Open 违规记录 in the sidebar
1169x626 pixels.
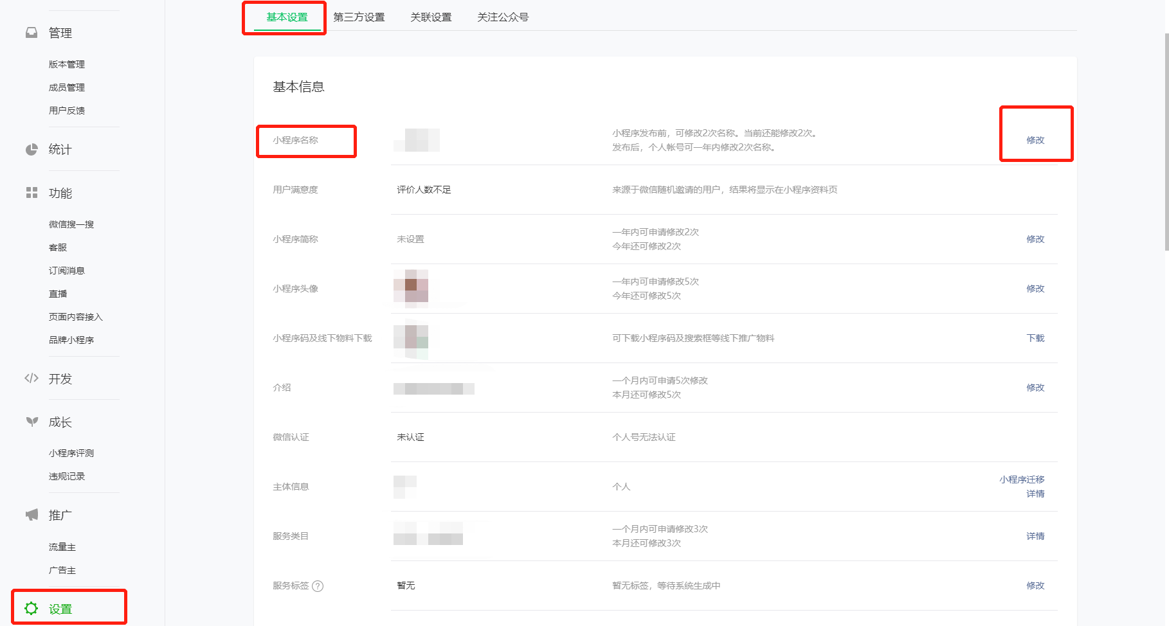[x=67, y=476]
